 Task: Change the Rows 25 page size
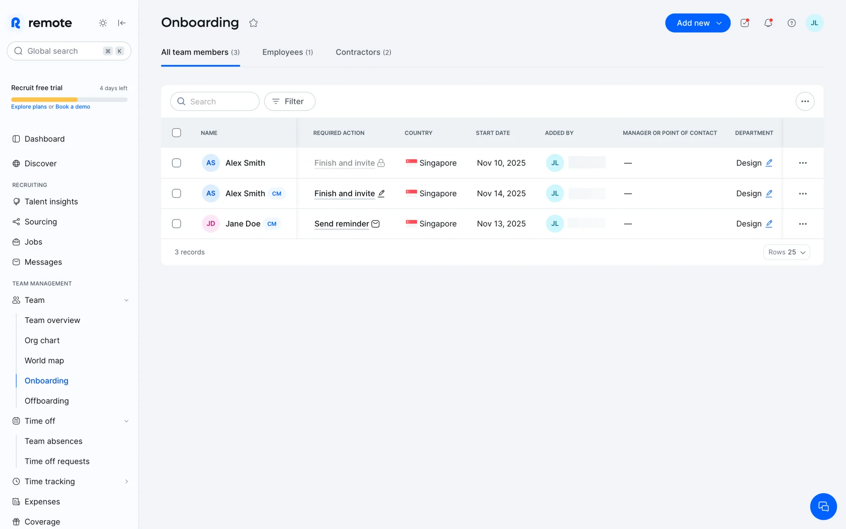(786, 252)
